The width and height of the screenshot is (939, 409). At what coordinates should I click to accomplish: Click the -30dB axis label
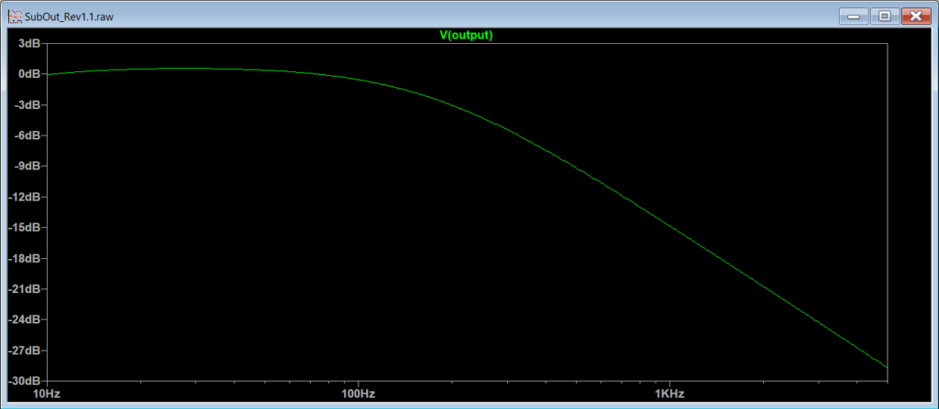pyautogui.click(x=26, y=381)
